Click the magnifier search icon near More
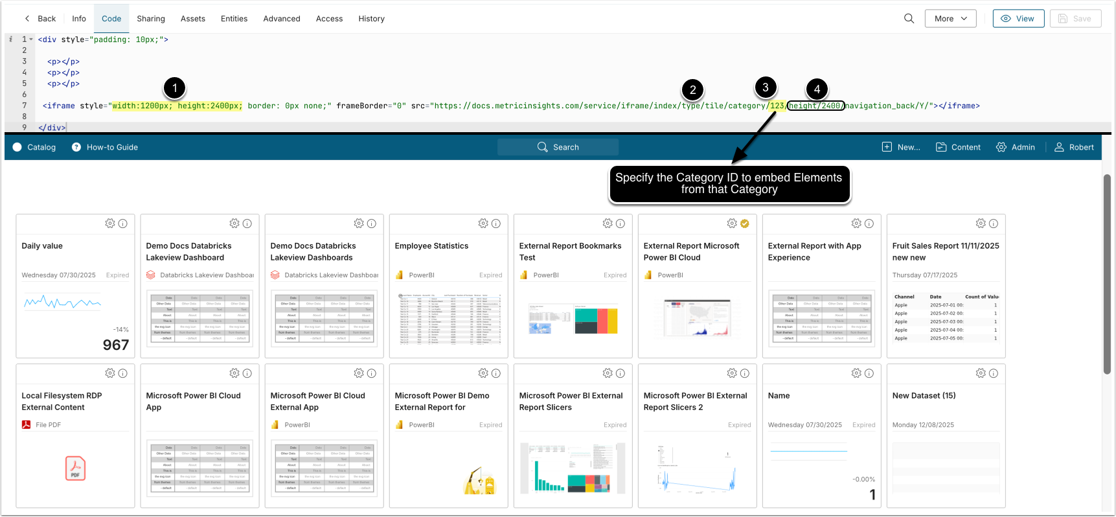 pyautogui.click(x=909, y=19)
